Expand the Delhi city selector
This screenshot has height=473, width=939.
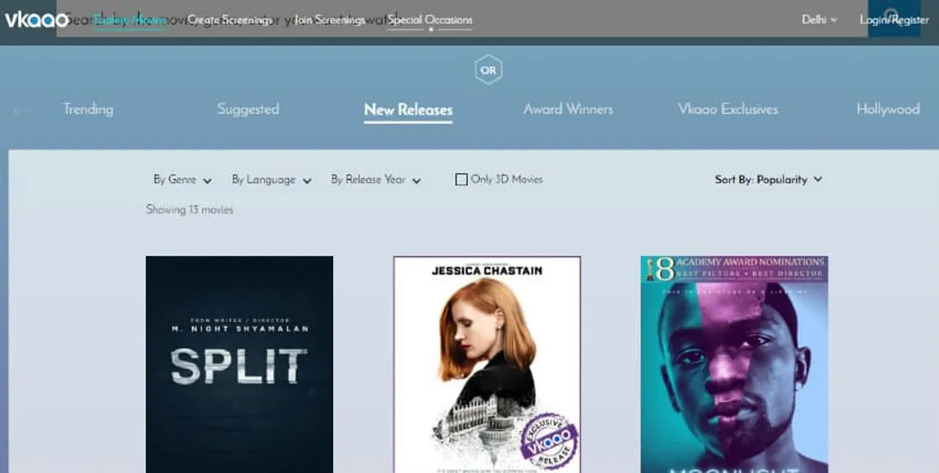(x=819, y=20)
